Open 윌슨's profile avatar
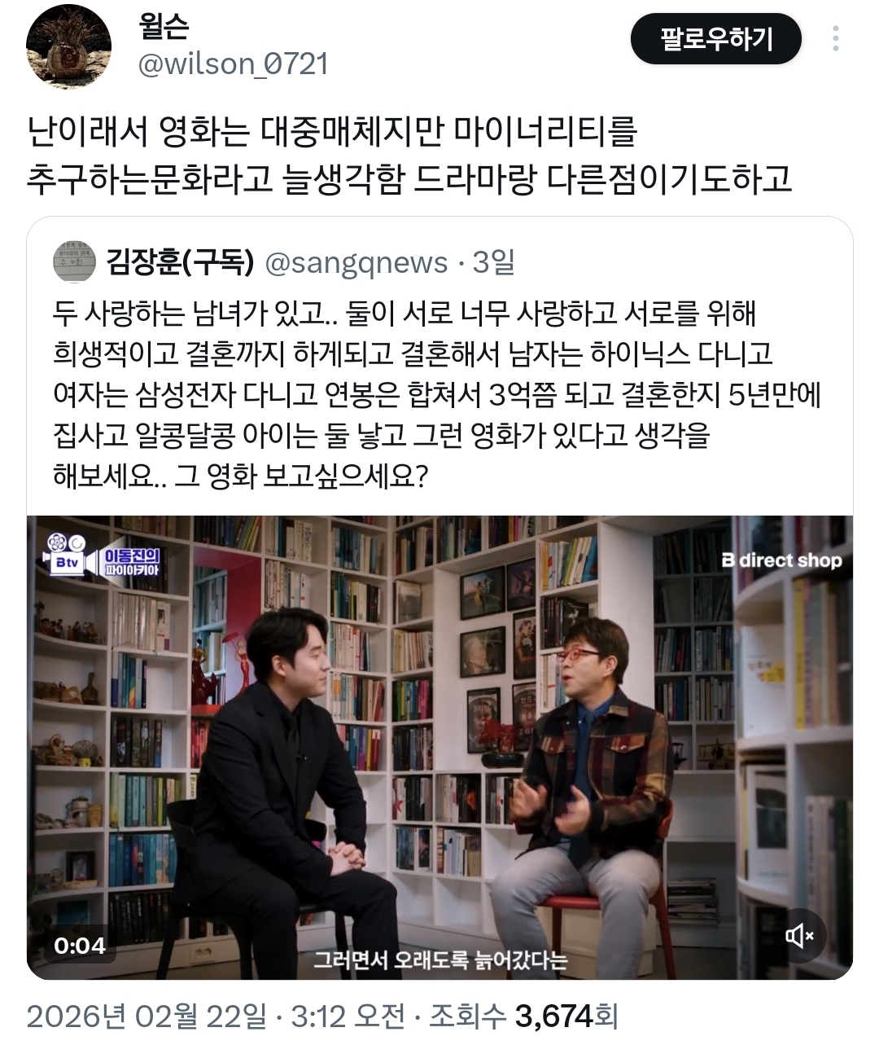Image resolution: width=879 pixels, height=1045 pixels. [x=68, y=46]
